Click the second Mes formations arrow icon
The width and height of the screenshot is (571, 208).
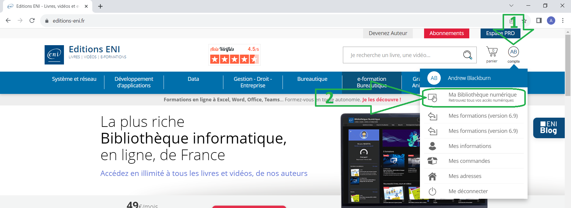[x=432, y=131]
